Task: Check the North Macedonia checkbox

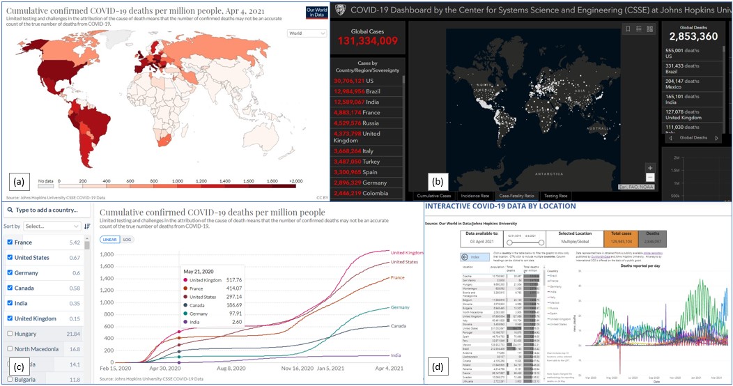Action: 10,348
